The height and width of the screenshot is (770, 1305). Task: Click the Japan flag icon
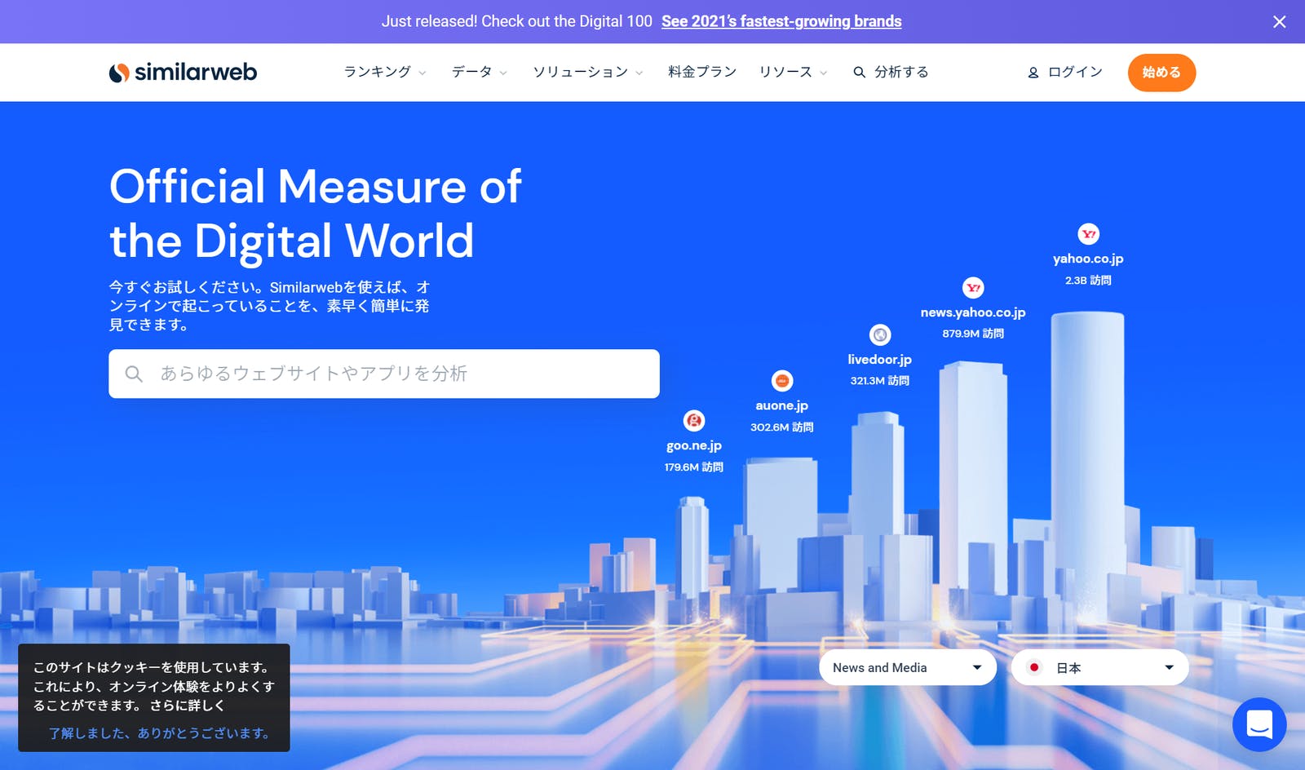click(x=1034, y=667)
